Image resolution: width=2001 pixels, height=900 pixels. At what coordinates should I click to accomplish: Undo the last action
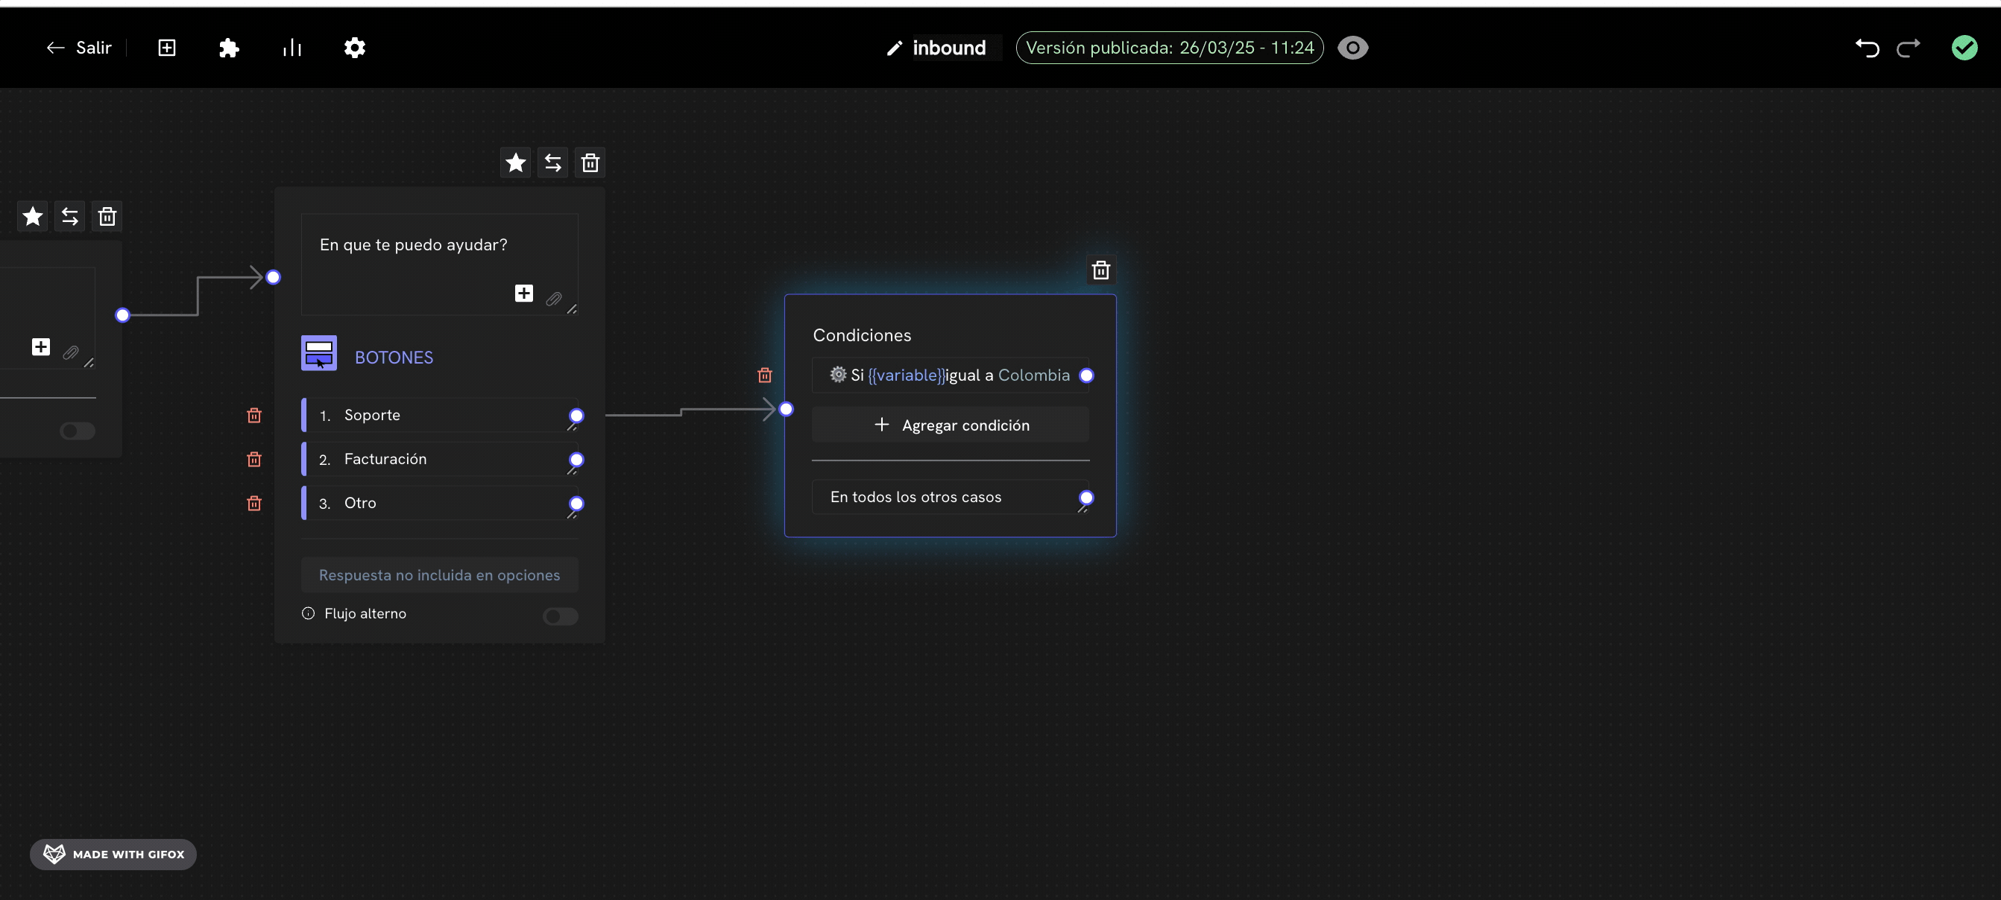1867,48
